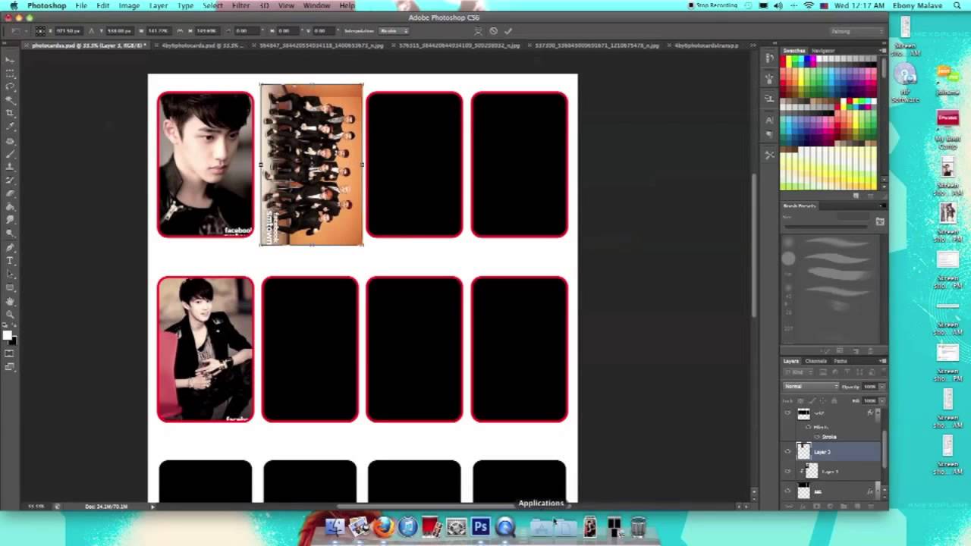Select the Layer 3 thumbnail
The width and height of the screenshot is (971, 546).
pos(803,452)
